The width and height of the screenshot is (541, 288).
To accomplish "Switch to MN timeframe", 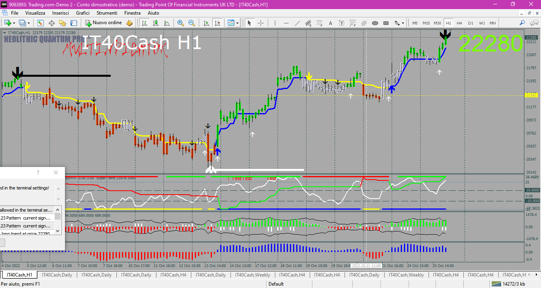I will pos(492,23).
